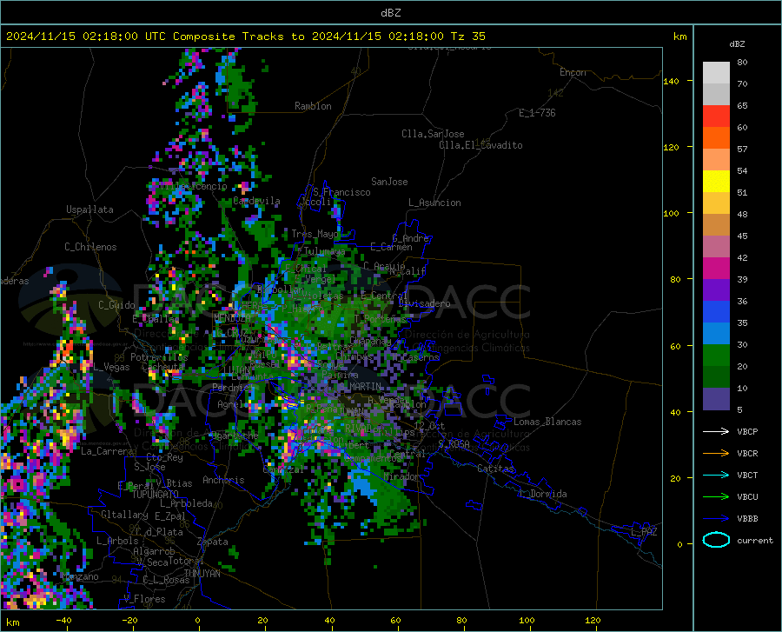
Task: Pick the dark violet swatch between 10 and 5 dBZ
Action: [716, 399]
